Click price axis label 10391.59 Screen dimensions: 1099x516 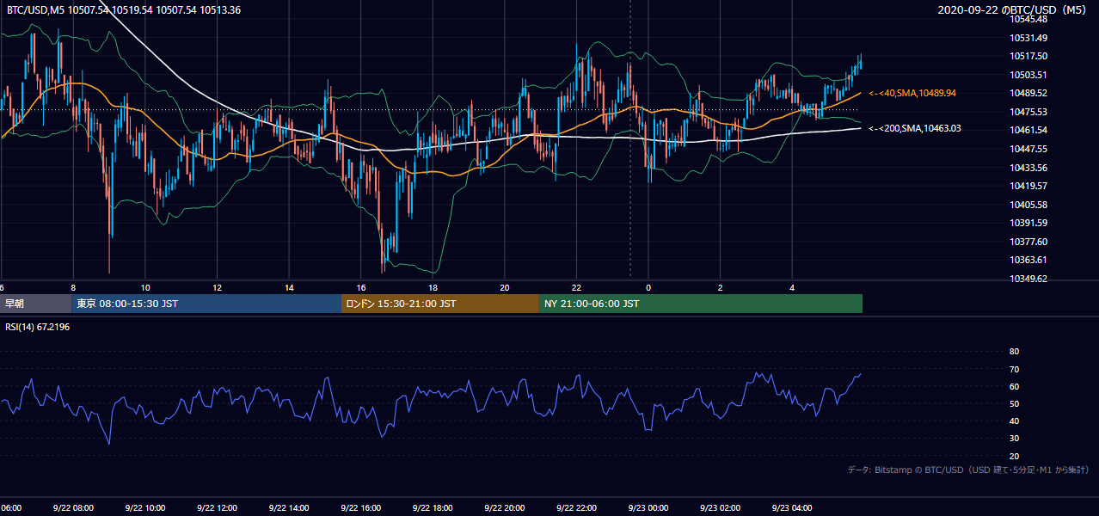click(x=1028, y=223)
